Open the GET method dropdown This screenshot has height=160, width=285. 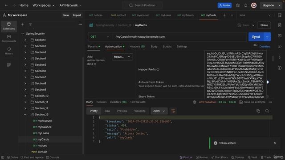[x=100, y=37]
